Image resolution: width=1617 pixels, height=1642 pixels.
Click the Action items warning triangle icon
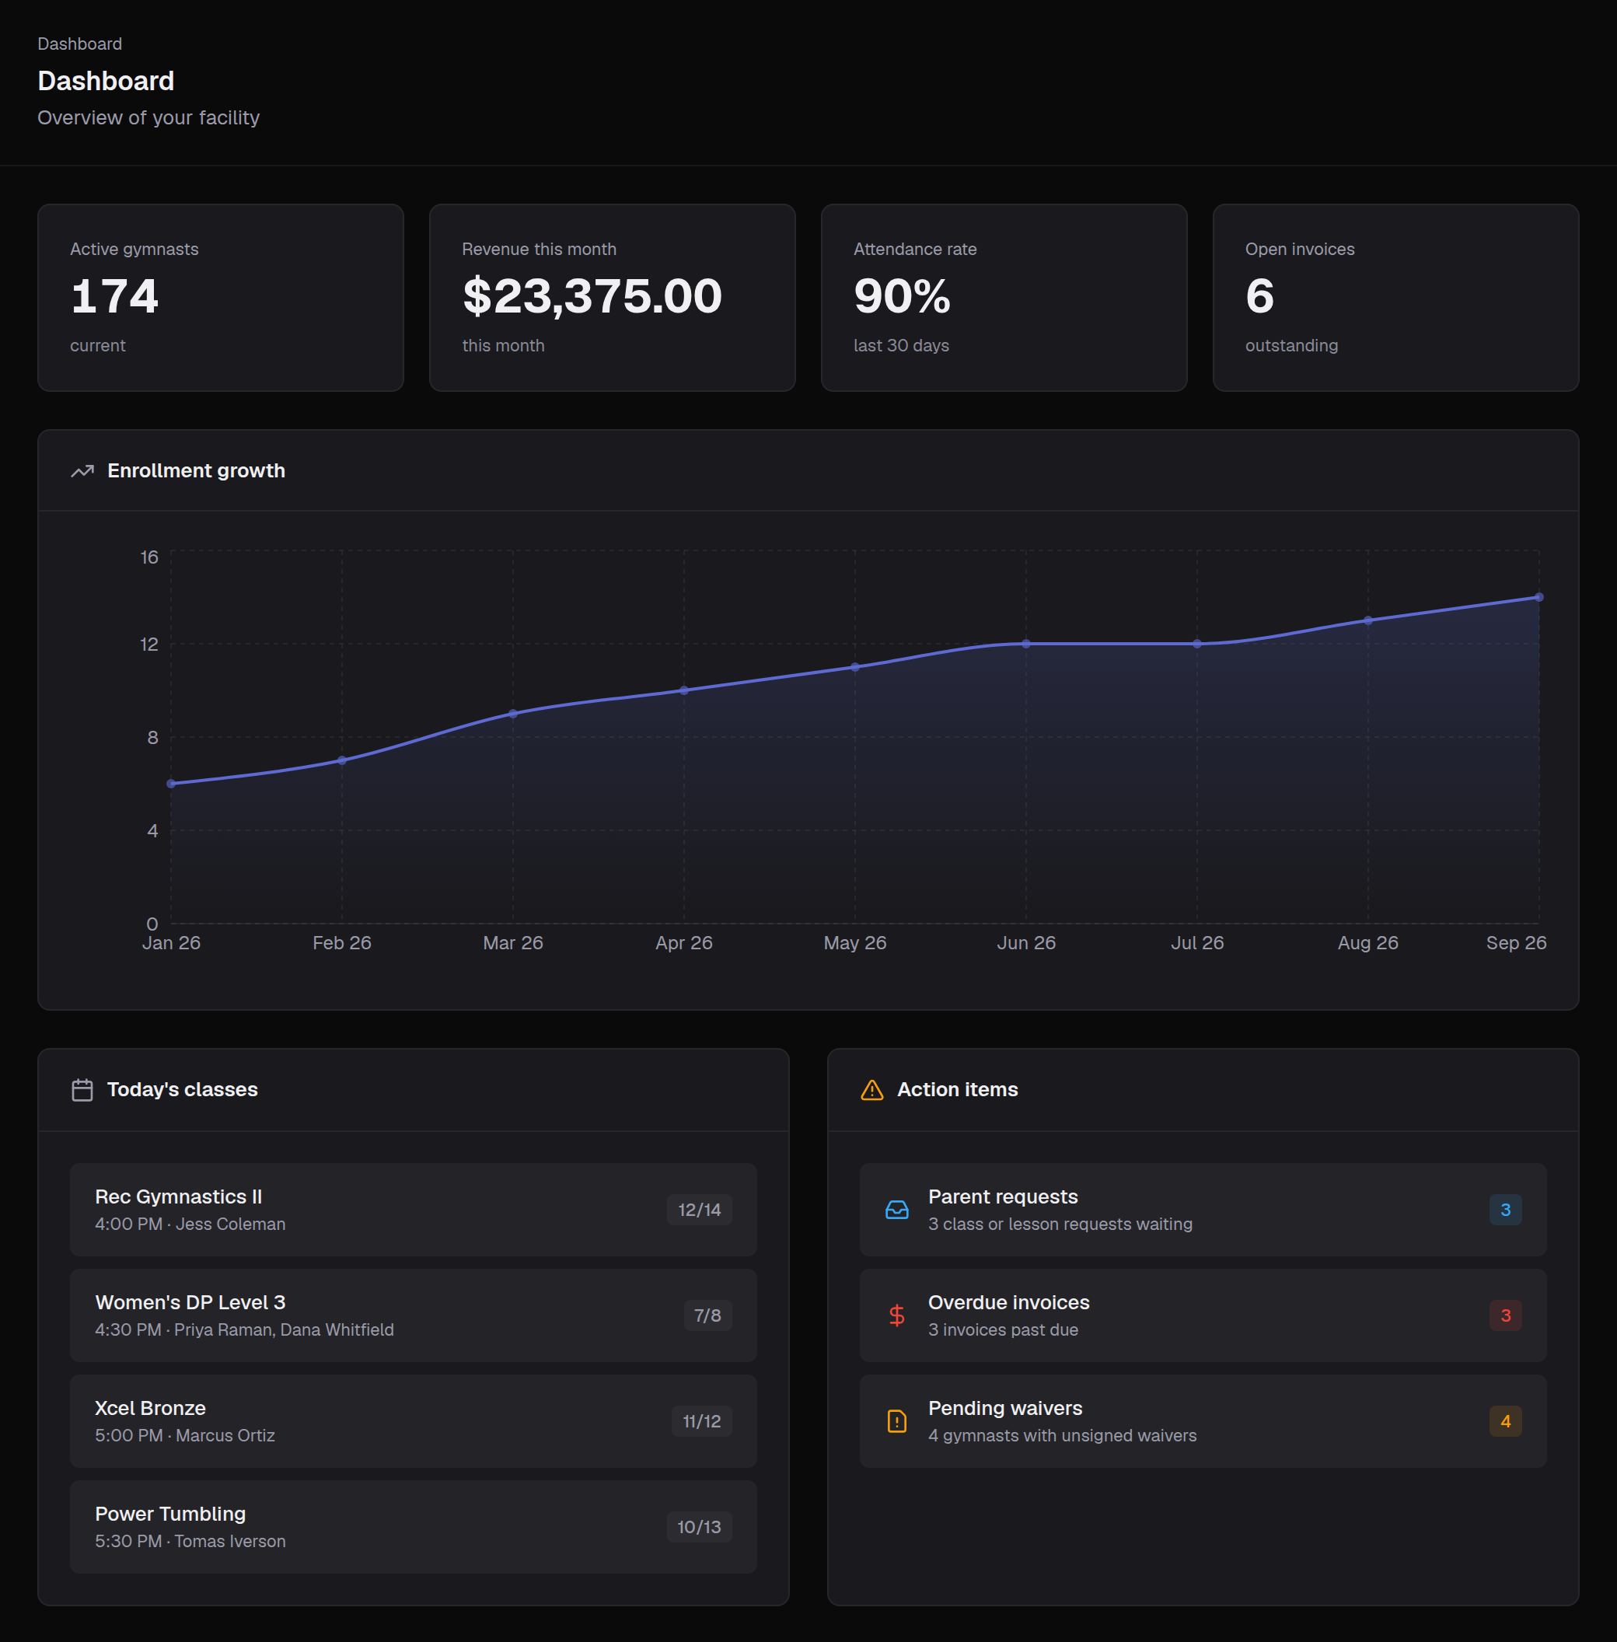pos(872,1090)
